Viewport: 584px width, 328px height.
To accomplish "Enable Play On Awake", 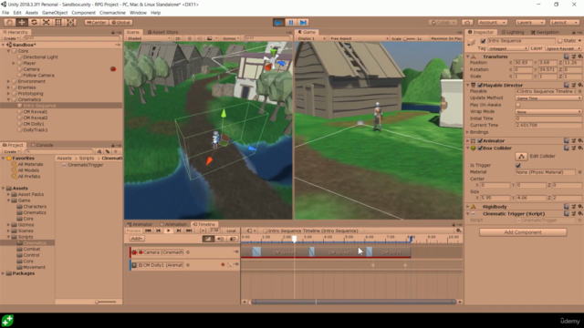I will pyautogui.click(x=518, y=105).
